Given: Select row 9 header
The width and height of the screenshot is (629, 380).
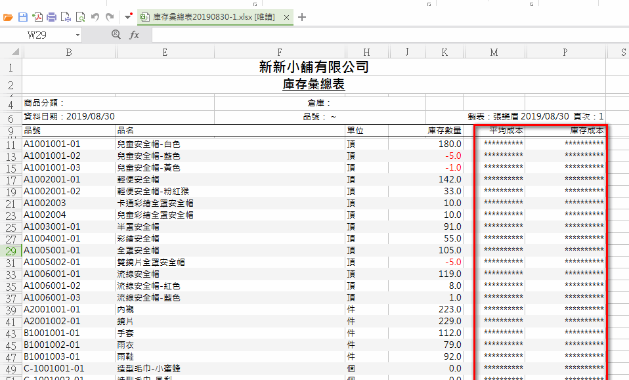Looking at the screenshot, I should tap(11, 131).
